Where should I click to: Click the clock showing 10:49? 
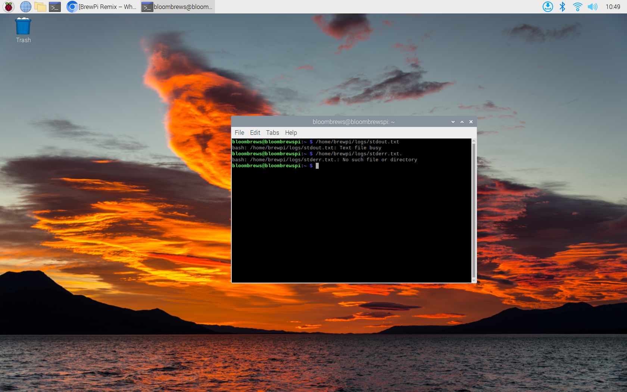click(x=613, y=7)
